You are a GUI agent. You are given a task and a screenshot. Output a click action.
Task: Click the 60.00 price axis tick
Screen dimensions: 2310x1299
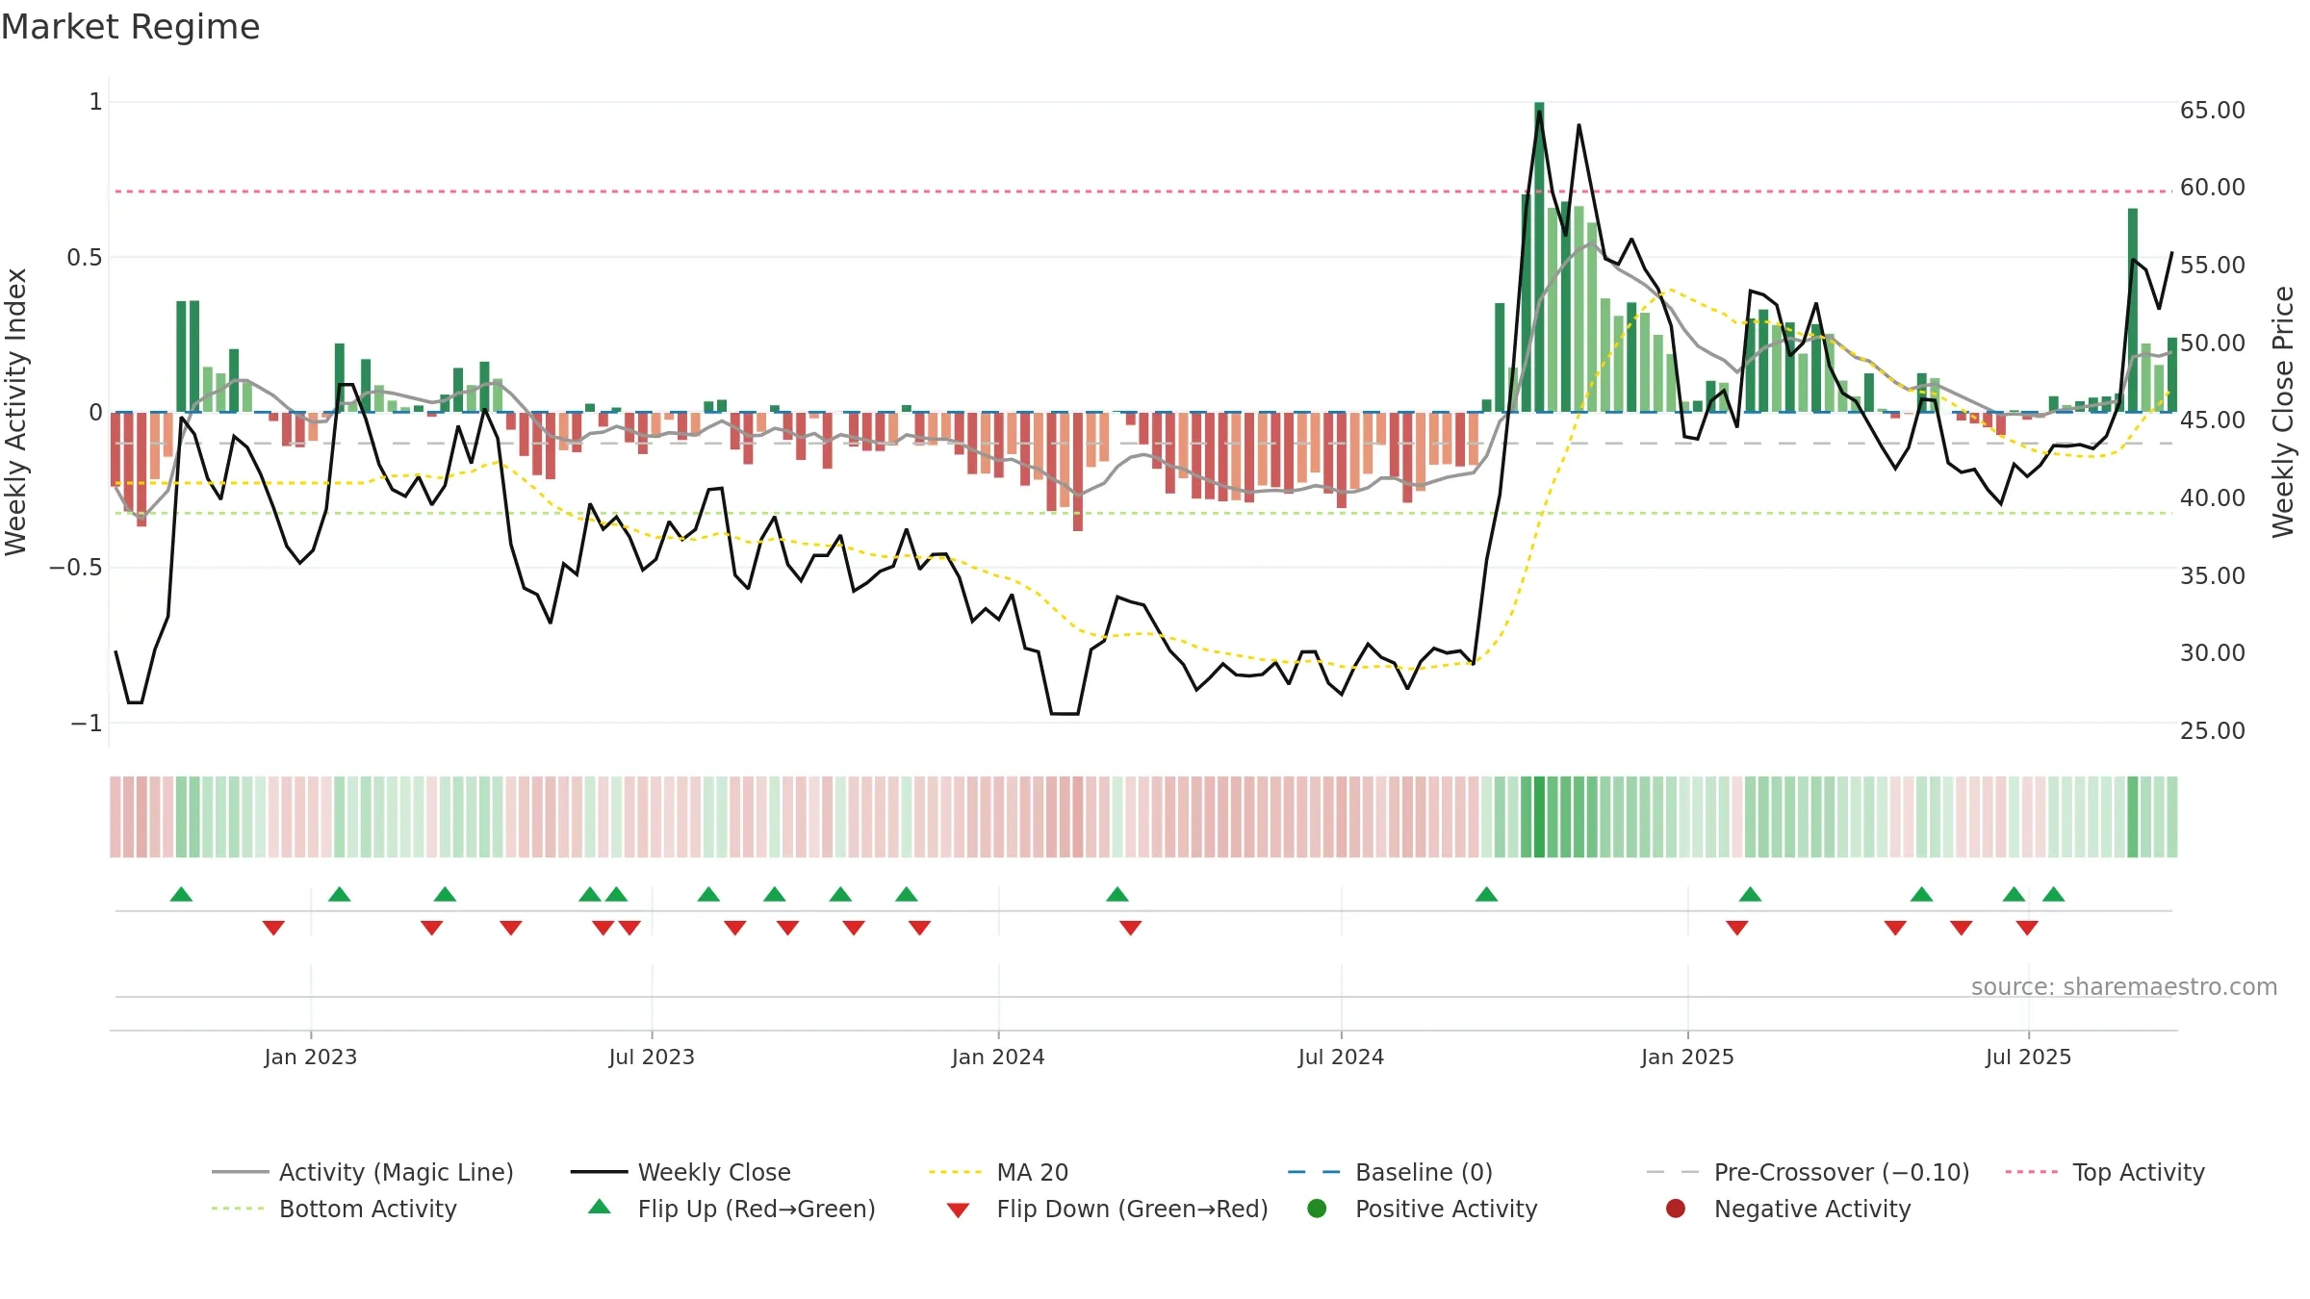point(2213,187)
